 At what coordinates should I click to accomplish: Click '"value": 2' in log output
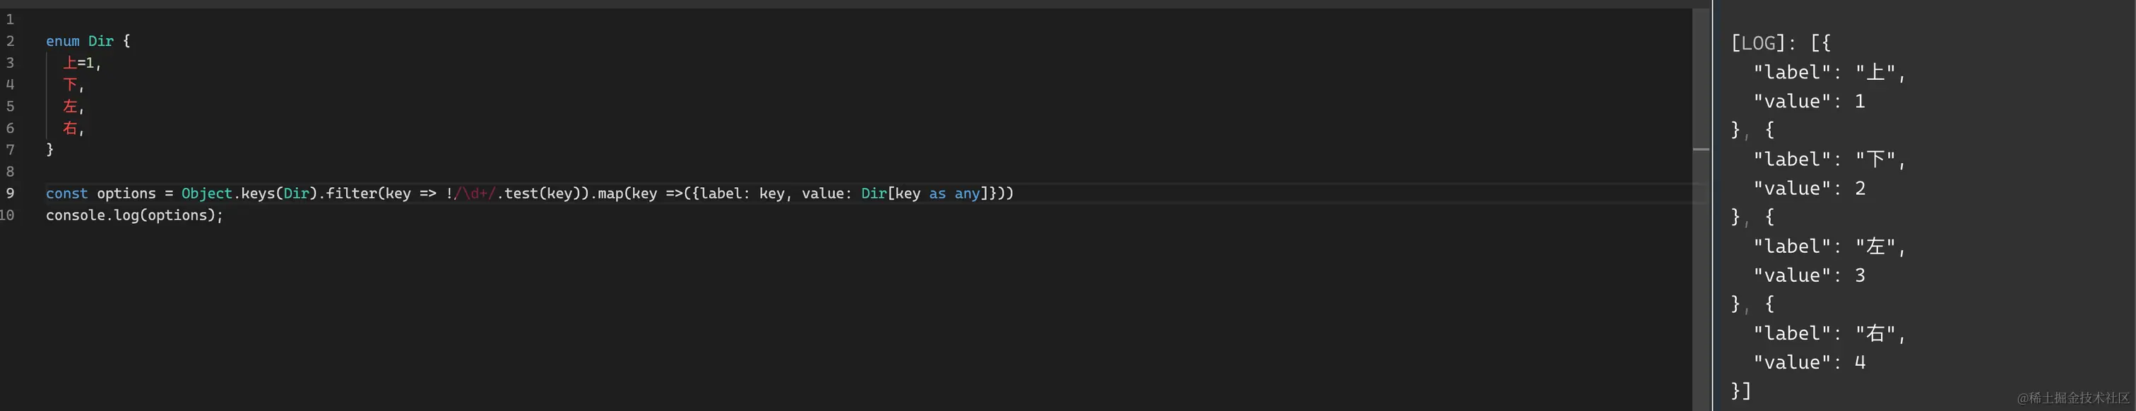click(x=1809, y=188)
